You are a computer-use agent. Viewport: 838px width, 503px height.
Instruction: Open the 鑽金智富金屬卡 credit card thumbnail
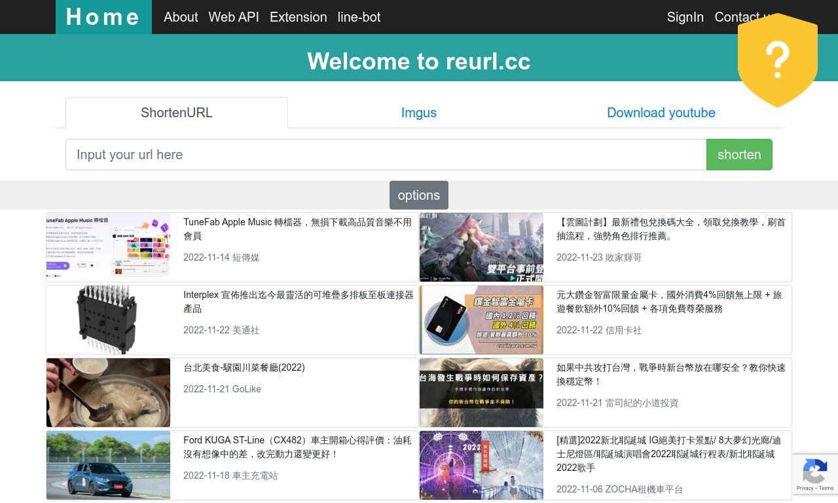pyautogui.click(x=481, y=320)
